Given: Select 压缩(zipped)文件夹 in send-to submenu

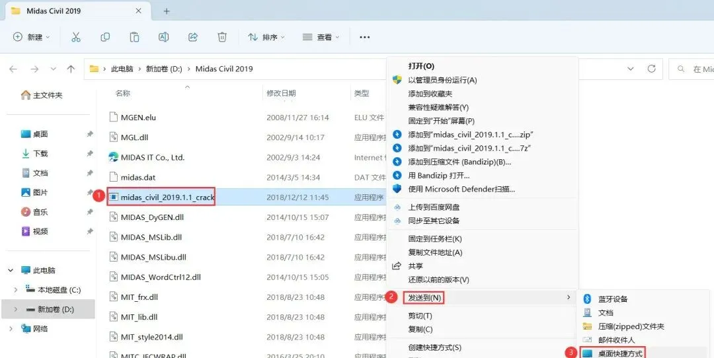Looking at the screenshot, I should click(631, 326).
